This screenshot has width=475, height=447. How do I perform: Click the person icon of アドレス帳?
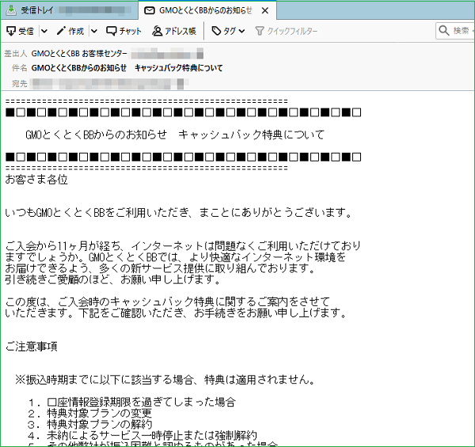[x=157, y=31]
